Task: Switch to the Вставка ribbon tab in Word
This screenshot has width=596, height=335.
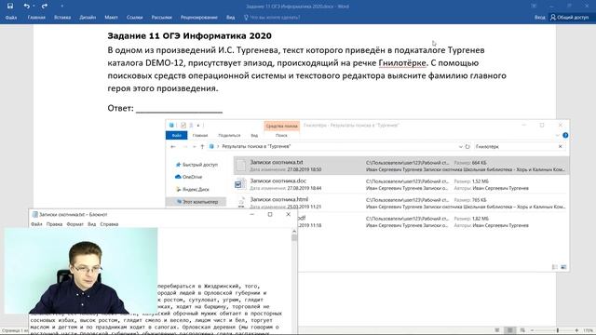Action: tap(62, 18)
